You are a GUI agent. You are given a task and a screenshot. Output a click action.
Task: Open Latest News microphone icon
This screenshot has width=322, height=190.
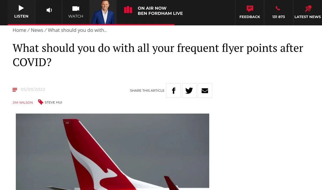pyautogui.click(x=308, y=9)
